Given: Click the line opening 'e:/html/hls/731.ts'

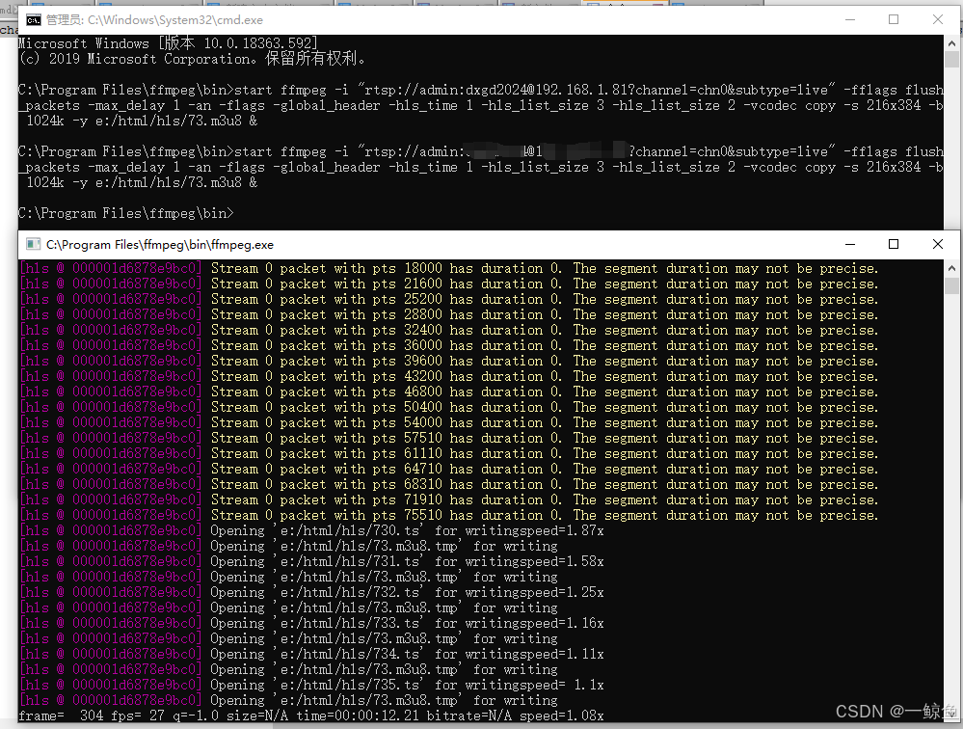Looking at the screenshot, I should point(312,561).
